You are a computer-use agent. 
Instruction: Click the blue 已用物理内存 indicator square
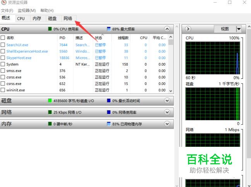[109, 124]
